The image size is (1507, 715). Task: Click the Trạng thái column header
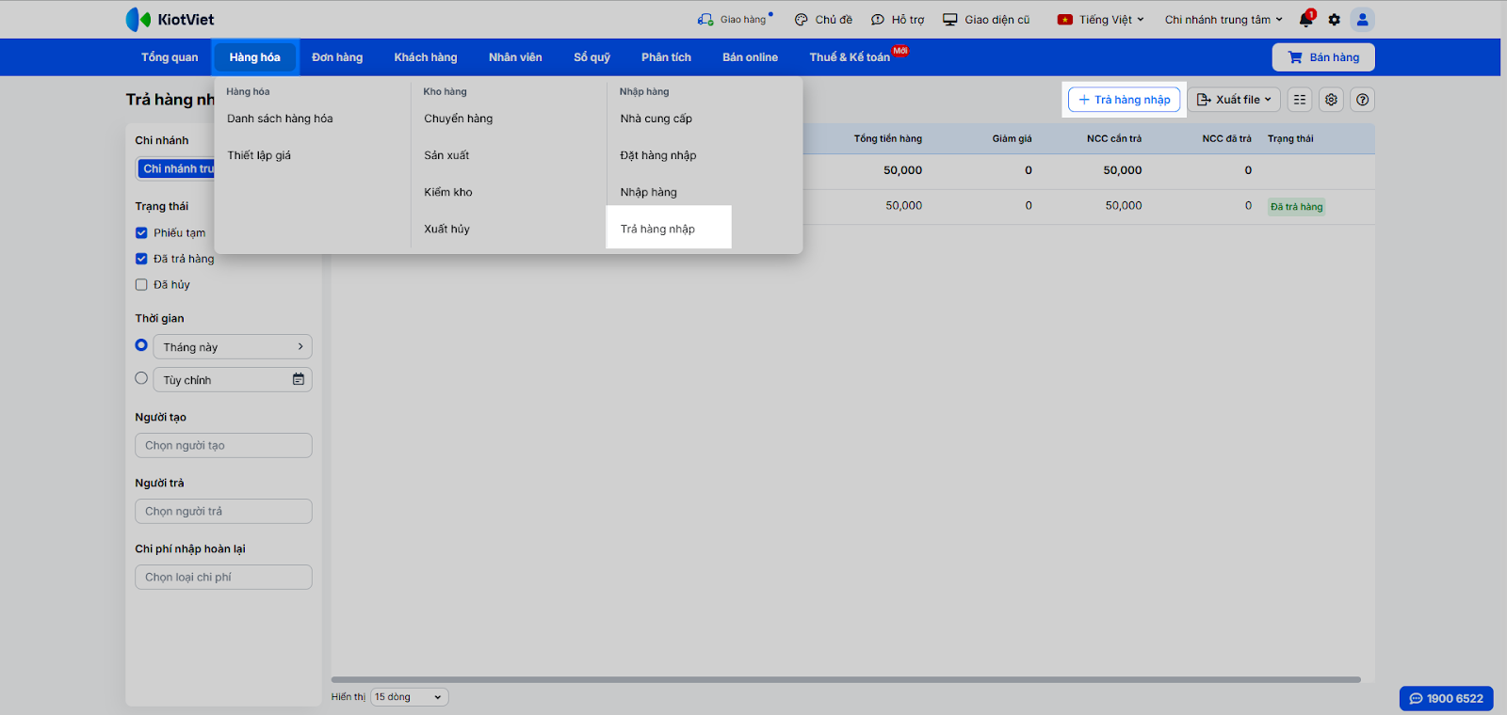click(1290, 138)
